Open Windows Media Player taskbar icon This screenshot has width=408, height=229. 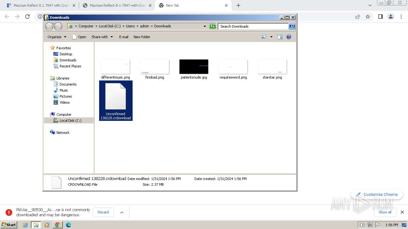pyautogui.click(x=47, y=225)
